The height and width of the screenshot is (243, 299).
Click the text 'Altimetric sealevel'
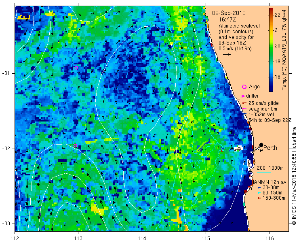point(239,26)
